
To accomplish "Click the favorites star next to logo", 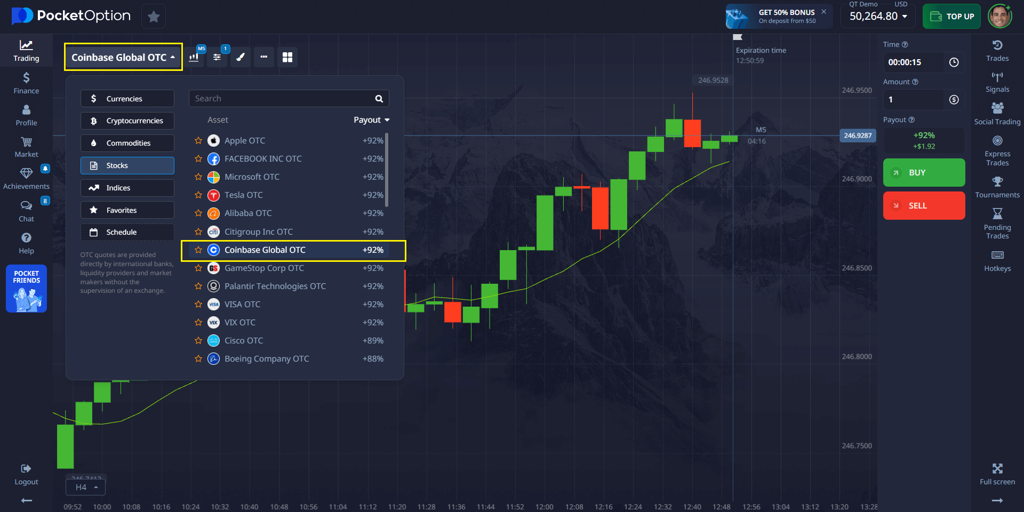I will [x=154, y=17].
